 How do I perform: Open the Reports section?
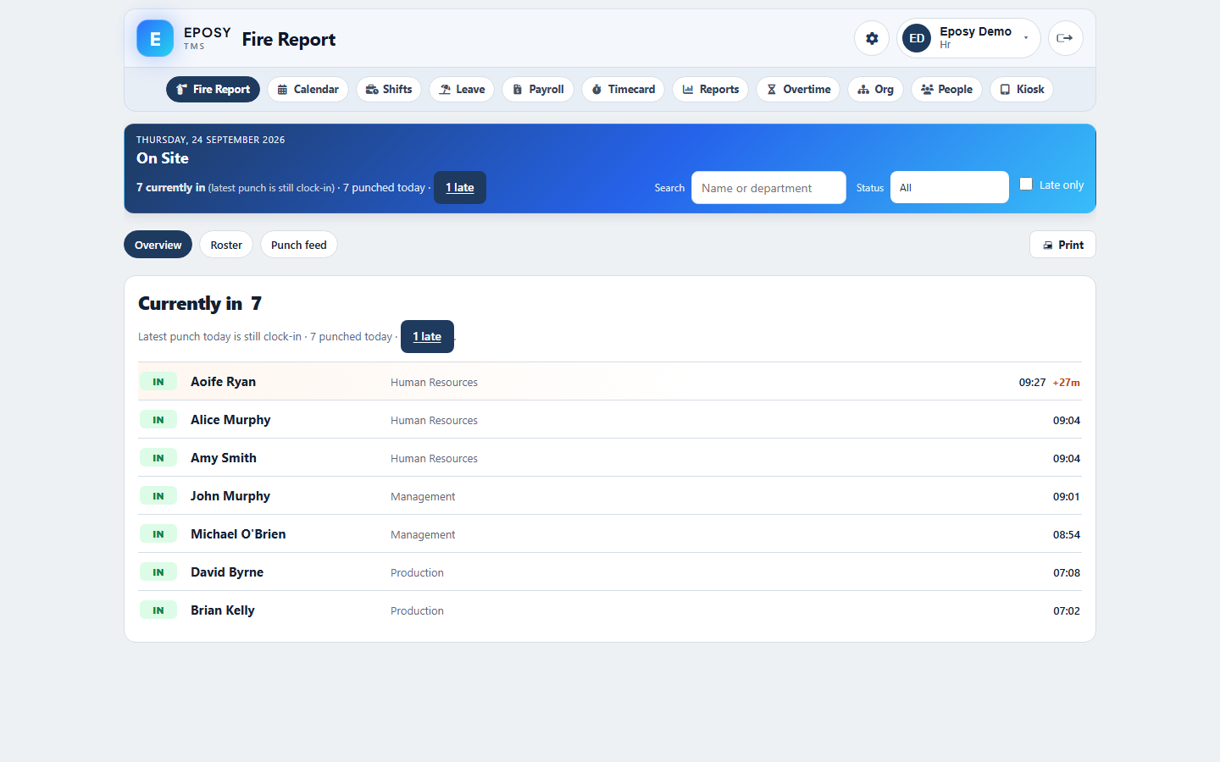[710, 89]
